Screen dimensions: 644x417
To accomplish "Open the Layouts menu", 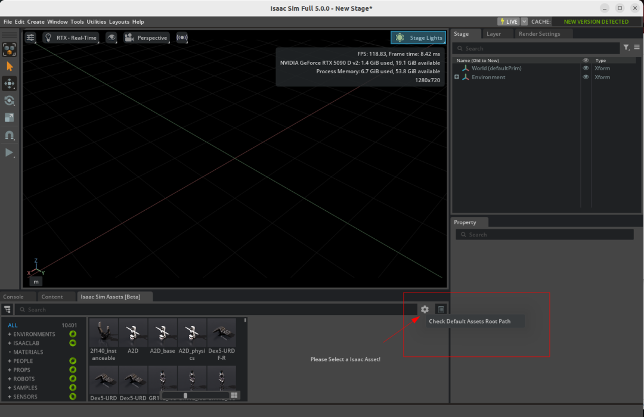I will (x=119, y=22).
